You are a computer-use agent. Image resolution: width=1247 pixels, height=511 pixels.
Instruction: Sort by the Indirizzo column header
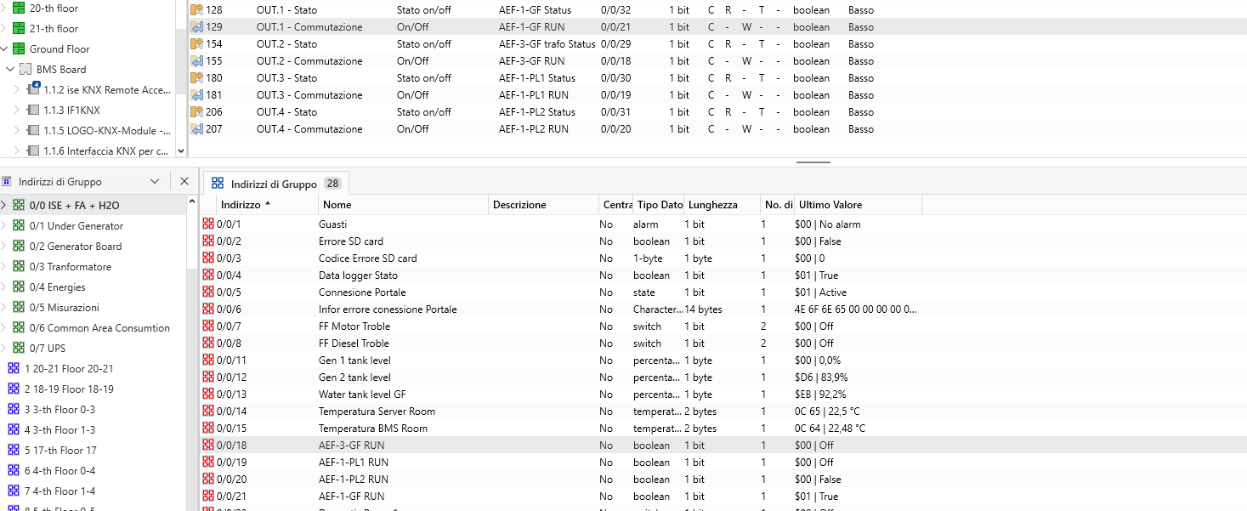click(x=241, y=205)
